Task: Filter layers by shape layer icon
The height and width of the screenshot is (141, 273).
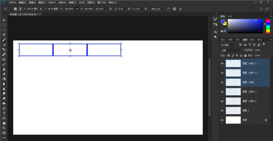Action: click(254, 45)
